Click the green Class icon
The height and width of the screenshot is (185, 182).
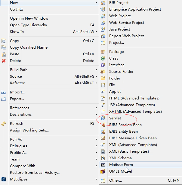103,58
